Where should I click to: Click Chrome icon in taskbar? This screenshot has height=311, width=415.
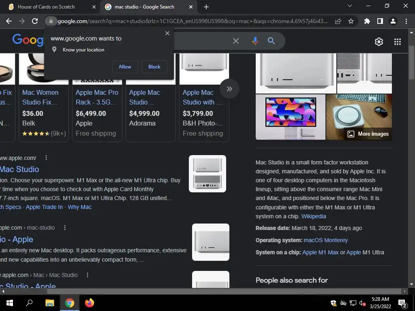click(70, 303)
